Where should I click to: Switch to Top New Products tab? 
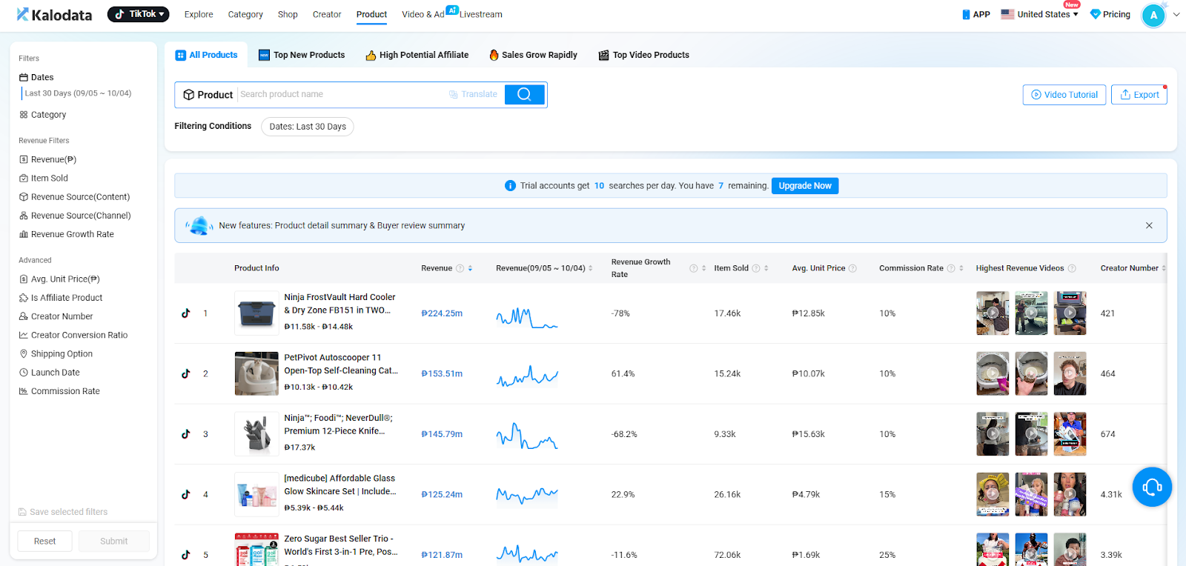(302, 55)
